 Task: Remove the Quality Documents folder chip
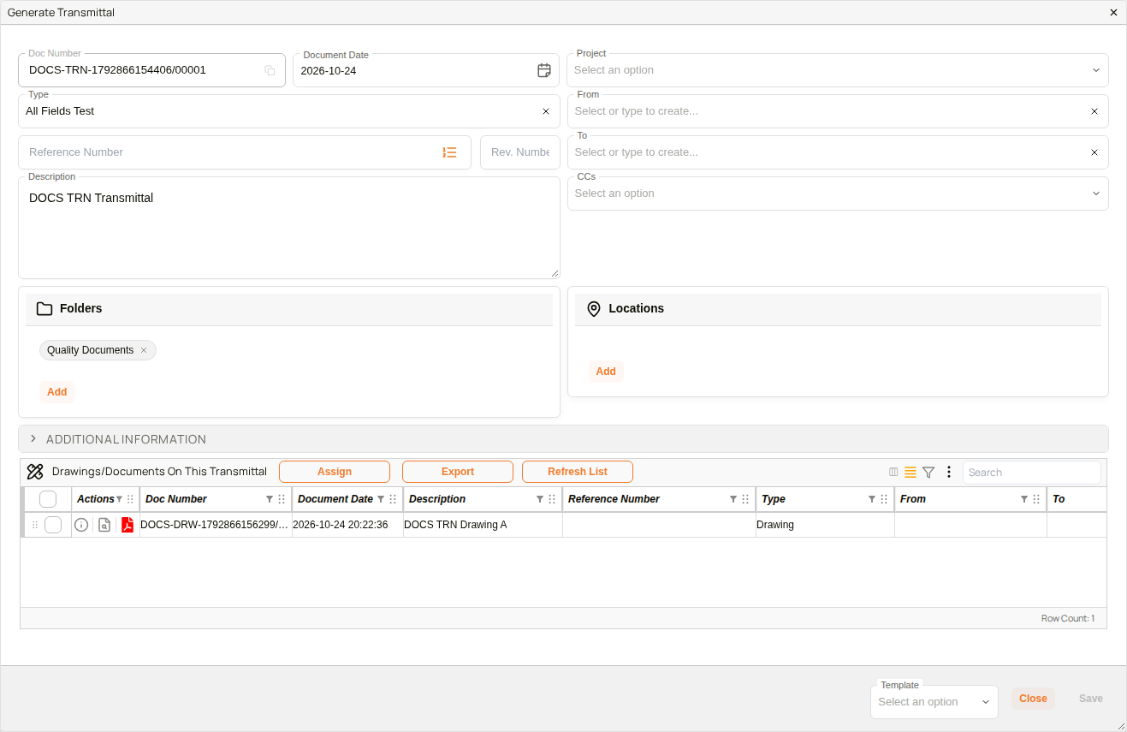coord(144,350)
